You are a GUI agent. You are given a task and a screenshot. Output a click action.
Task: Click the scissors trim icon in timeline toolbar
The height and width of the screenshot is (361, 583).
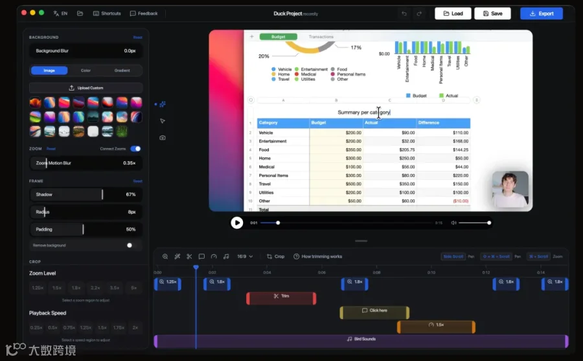point(189,256)
